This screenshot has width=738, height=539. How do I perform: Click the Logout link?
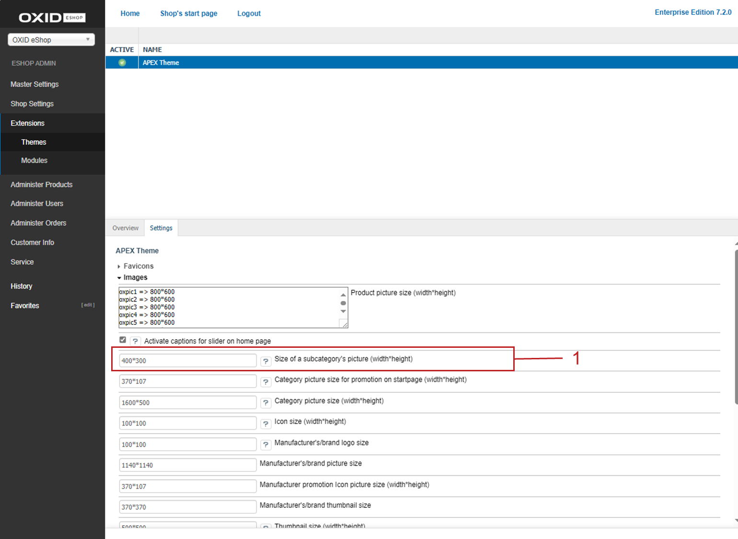(x=249, y=13)
